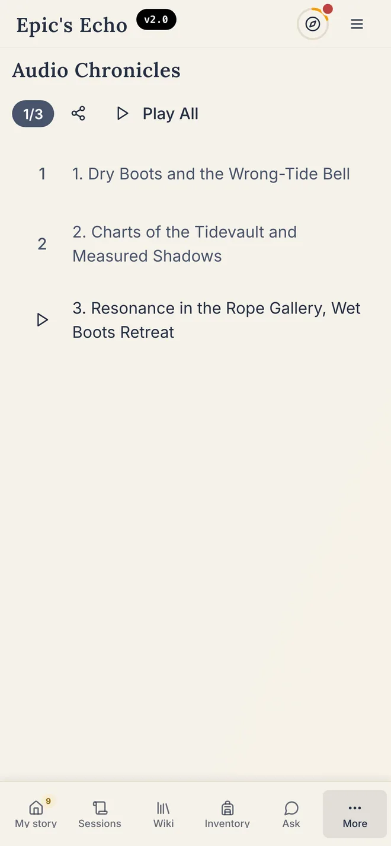Click the v2.0 version badge
The height and width of the screenshot is (846, 391).
tap(156, 20)
